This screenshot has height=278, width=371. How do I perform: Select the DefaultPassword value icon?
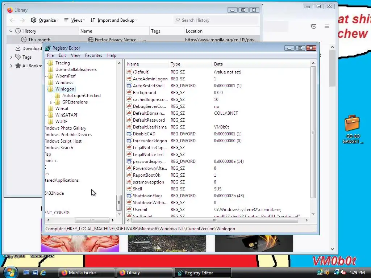(129, 120)
